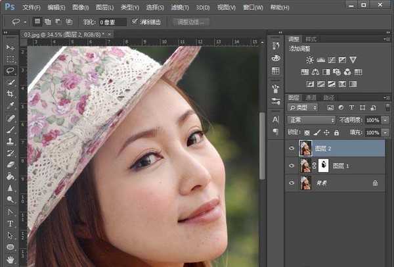Click the layer mask thumbnail on 图层 1
This screenshot has width=394, height=267.
tap(323, 166)
